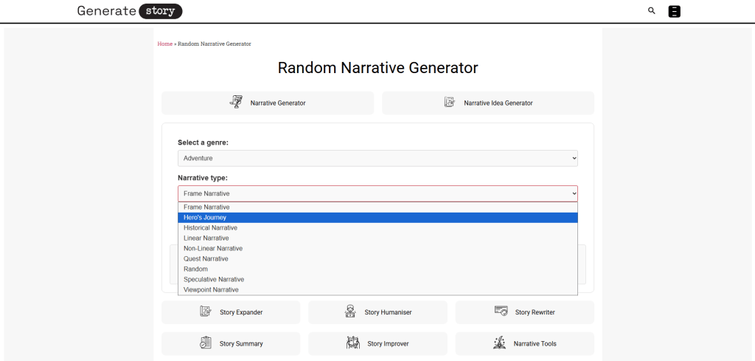Viewport: 755px width, 361px height.
Task: Open the Select a genre dropdown
Action: [377, 158]
